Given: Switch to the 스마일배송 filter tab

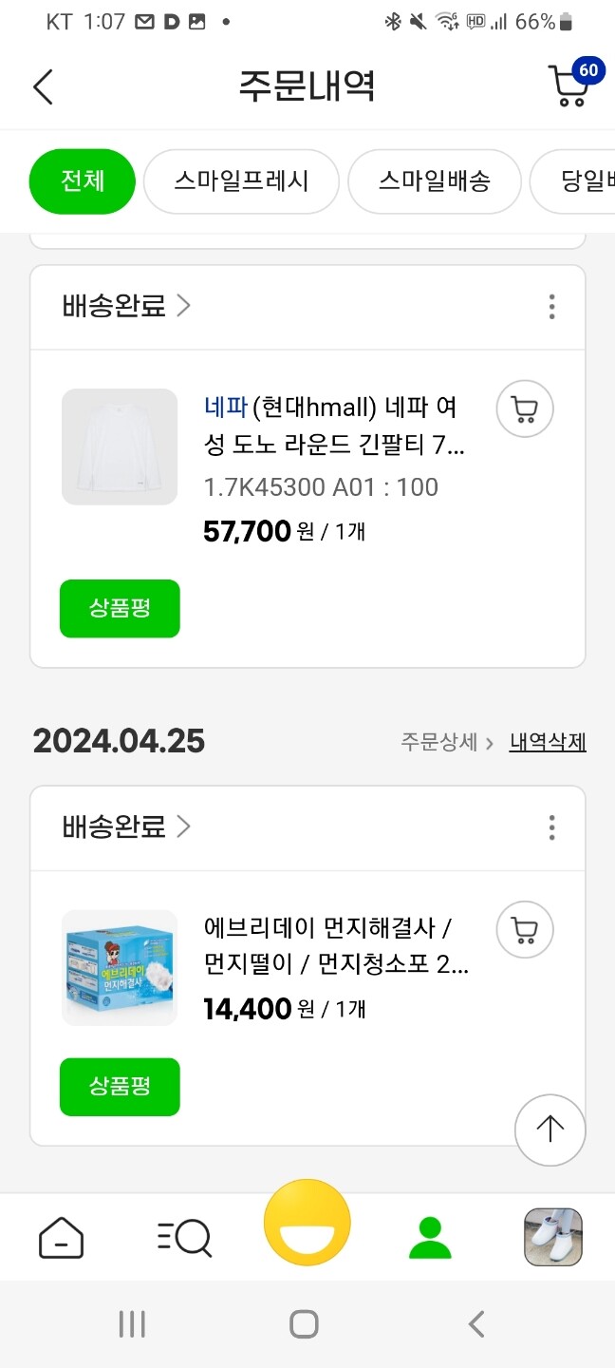Looking at the screenshot, I should [434, 181].
